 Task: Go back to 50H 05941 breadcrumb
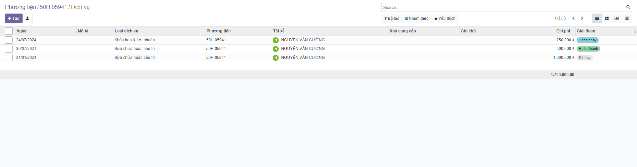point(53,7)
